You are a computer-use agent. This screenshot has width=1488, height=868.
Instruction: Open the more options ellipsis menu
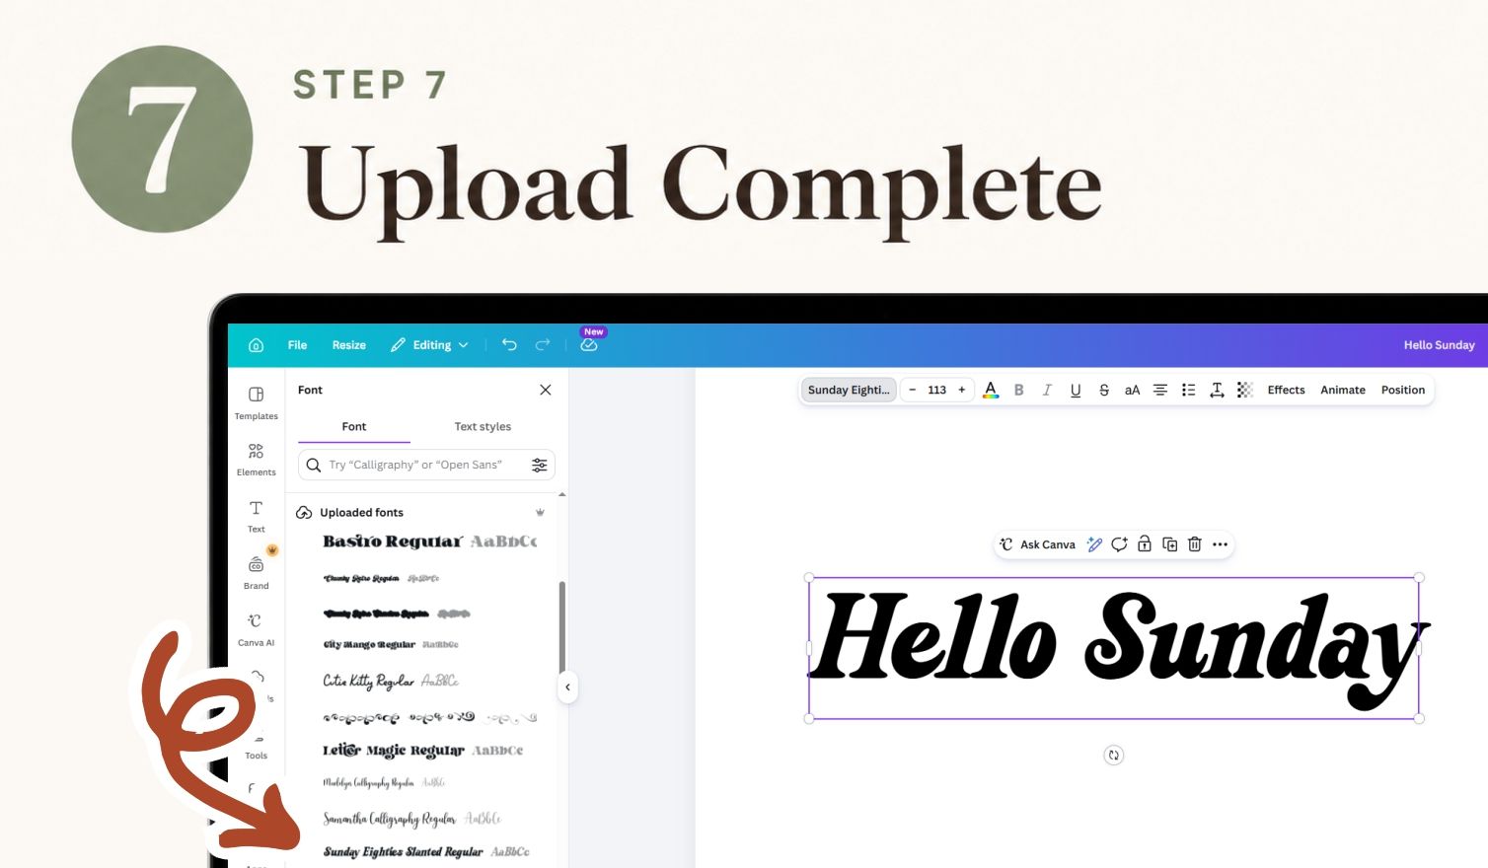click(1220, 544)
